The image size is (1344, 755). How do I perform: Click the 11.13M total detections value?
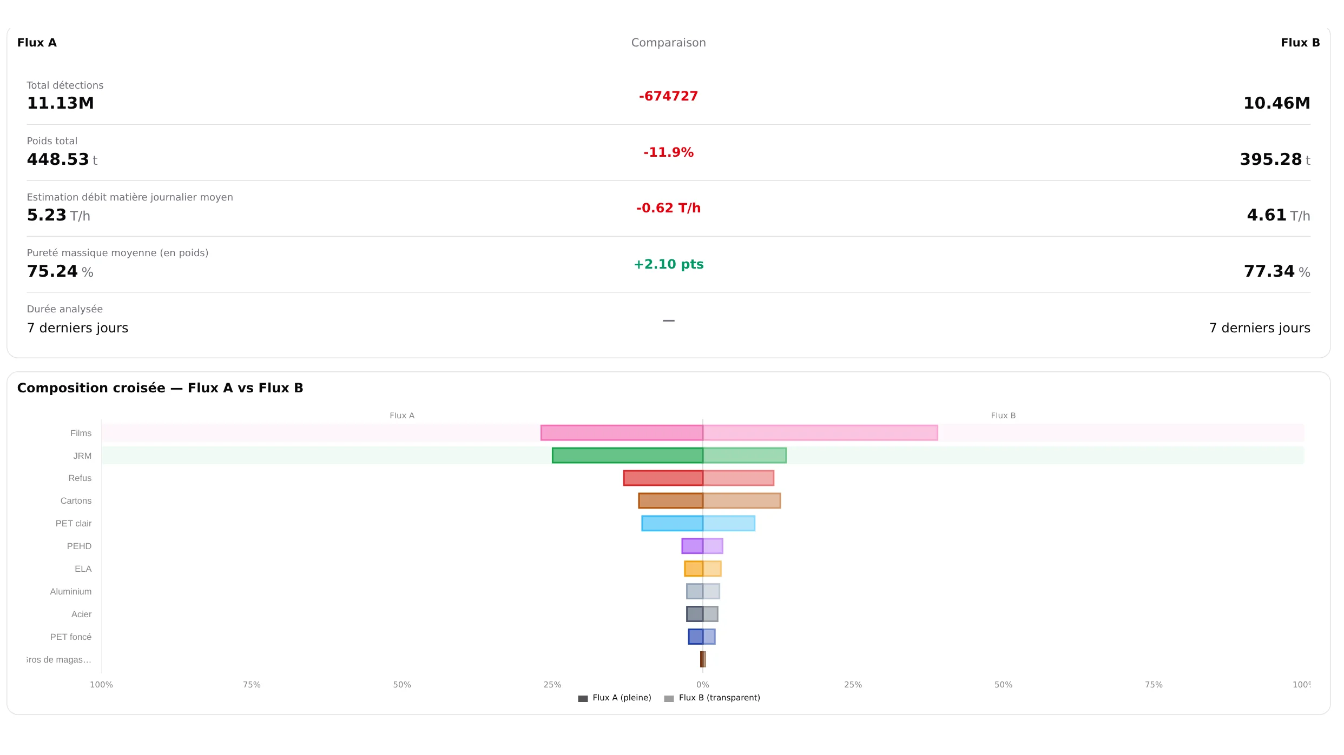point(61,103)
